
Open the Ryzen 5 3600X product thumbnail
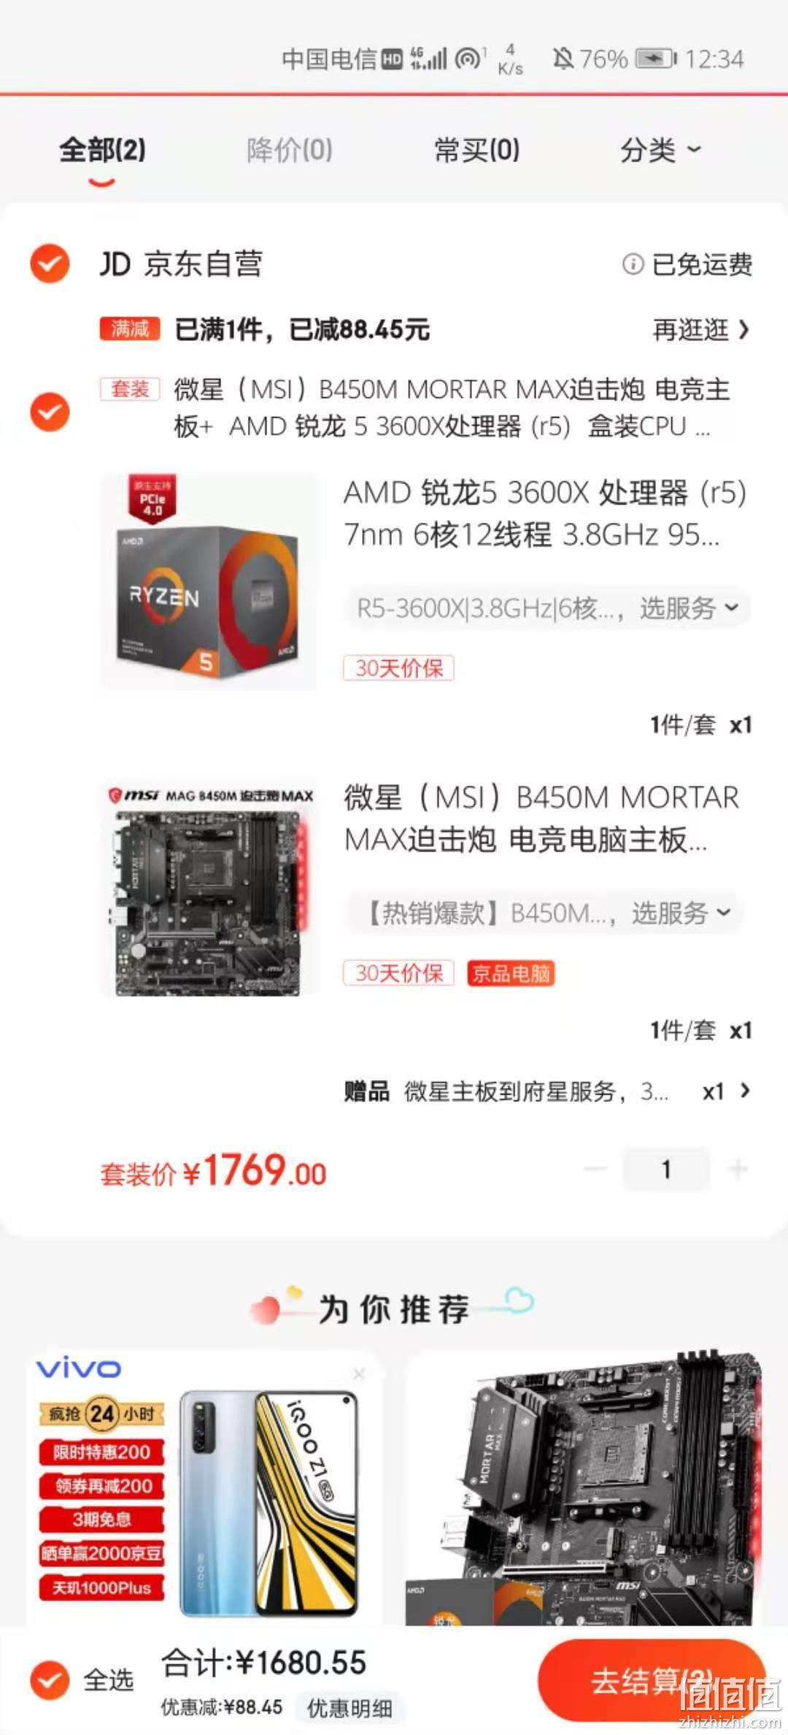coord(209,581)
